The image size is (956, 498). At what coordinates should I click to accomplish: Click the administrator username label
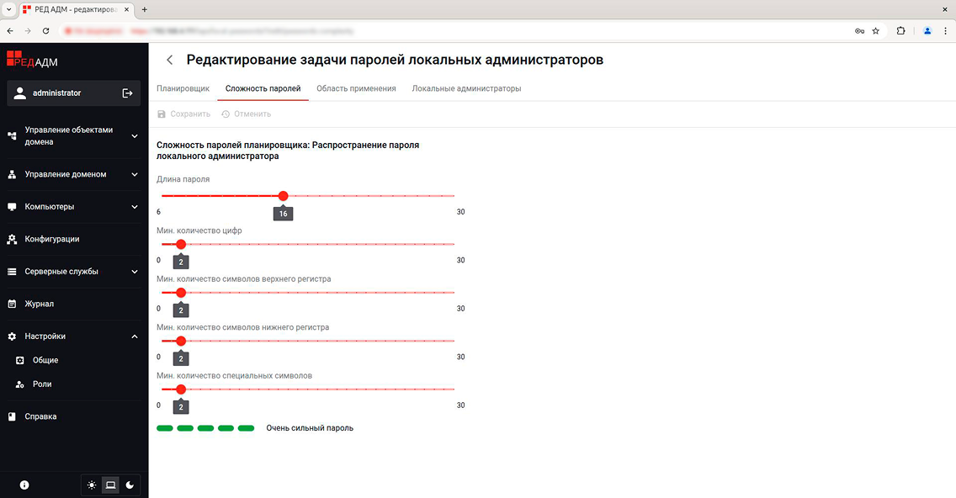click(x=56, y=93)
